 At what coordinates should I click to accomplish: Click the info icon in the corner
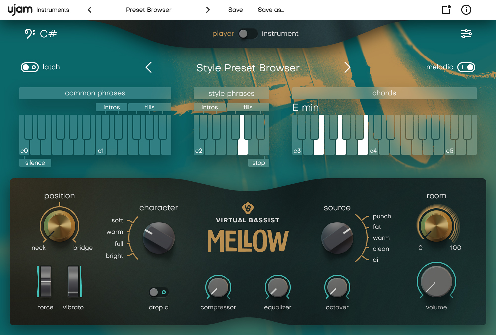[x=465, y=9]
